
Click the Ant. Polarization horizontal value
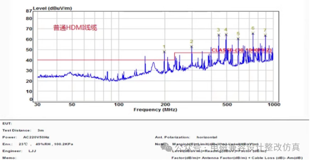(x=207, y=137)
